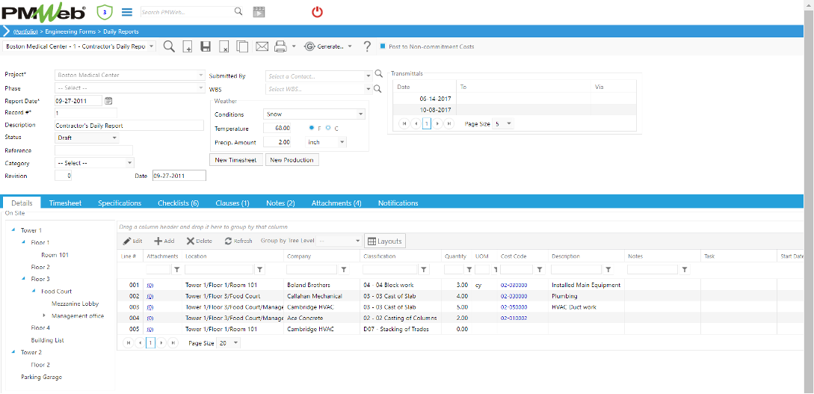The height and width of the screenshot is (394, 814).
Task: Select the C temperature radio button
Action: click(x=327, y=128)
